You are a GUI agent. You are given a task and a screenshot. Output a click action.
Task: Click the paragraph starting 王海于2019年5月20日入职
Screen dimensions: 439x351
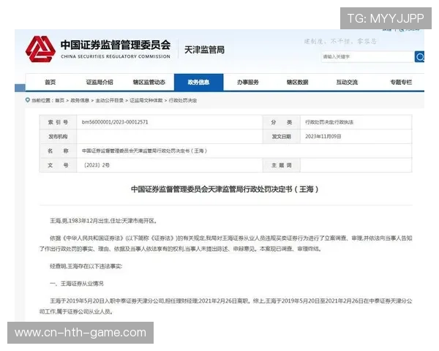[x=225, y=306]
